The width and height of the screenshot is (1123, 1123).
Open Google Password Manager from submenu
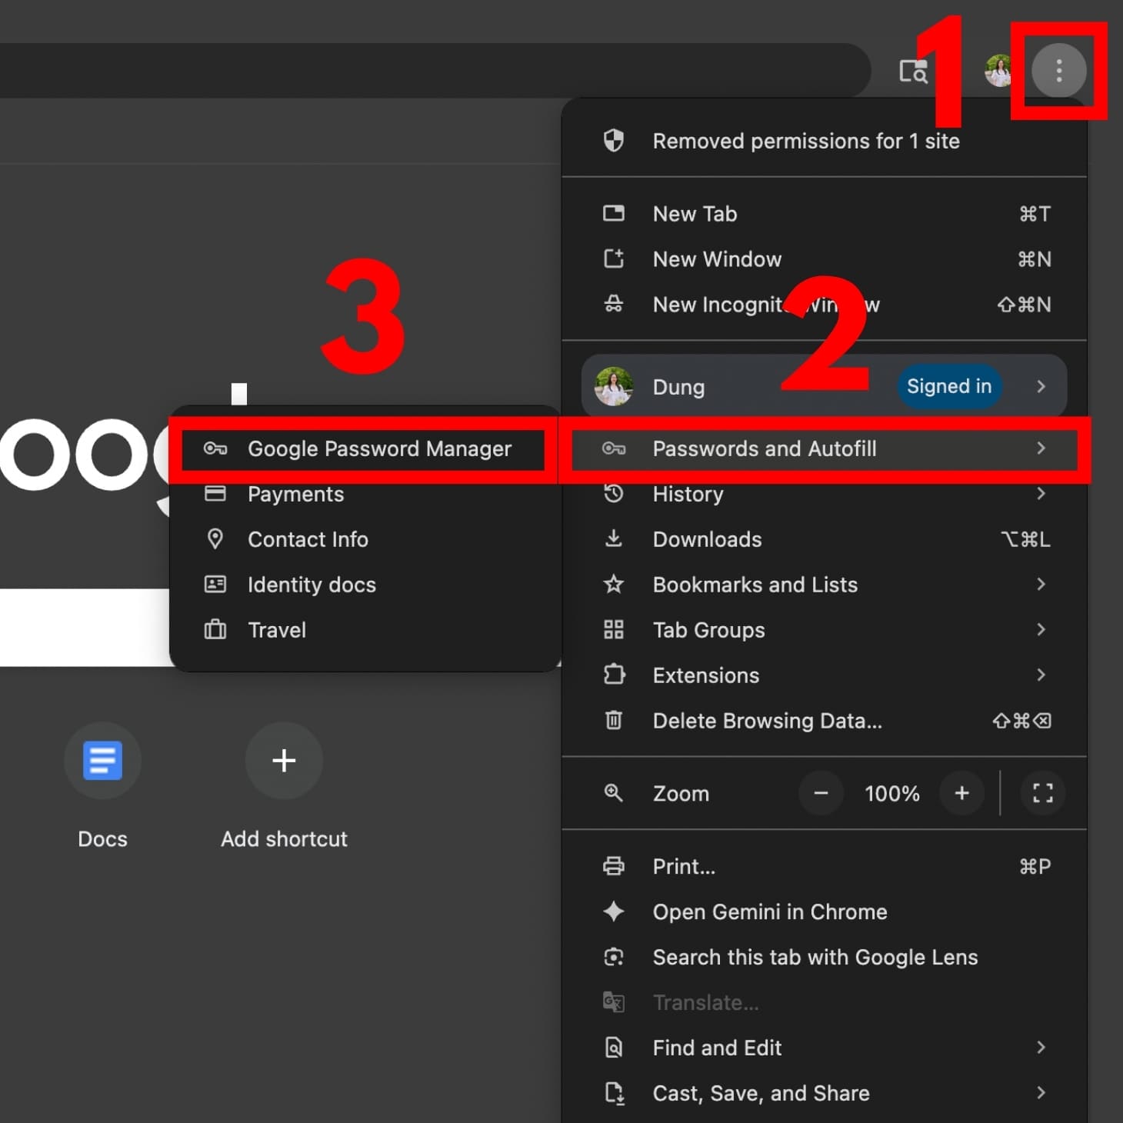pos(364,448)
